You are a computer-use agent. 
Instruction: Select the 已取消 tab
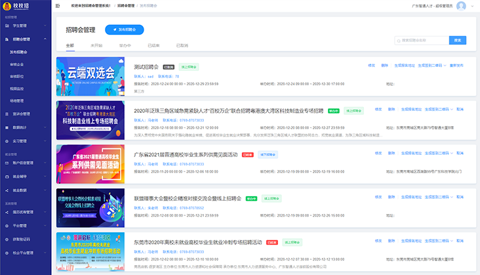tap(182, 45)
